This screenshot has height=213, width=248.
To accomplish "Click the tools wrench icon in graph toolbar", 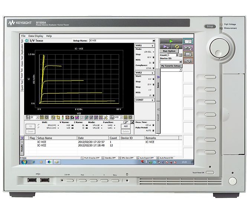I will (105, 117).
